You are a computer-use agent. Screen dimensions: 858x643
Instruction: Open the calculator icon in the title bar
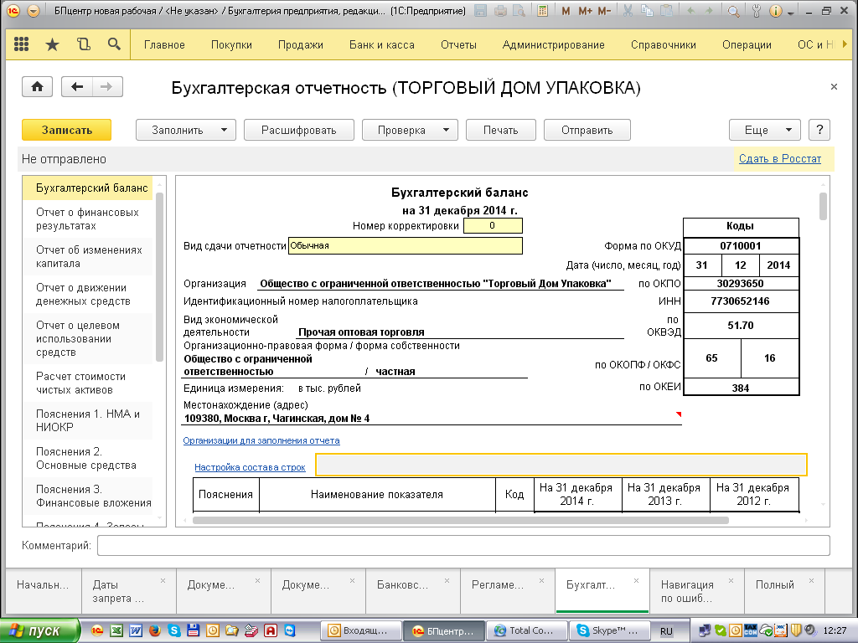[542, 12]
